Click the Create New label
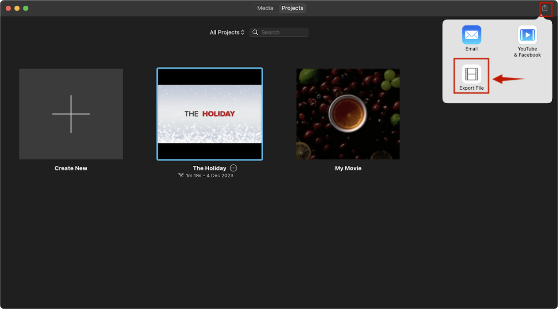The width and height of the screenshot is (558, 309). tap(71, 168)
